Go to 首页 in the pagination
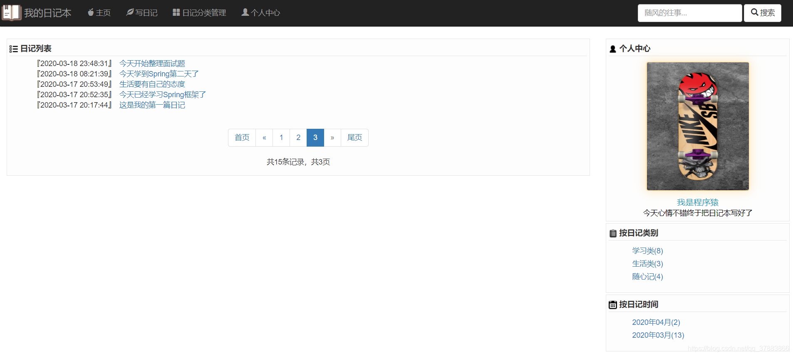 coord(242,137)
